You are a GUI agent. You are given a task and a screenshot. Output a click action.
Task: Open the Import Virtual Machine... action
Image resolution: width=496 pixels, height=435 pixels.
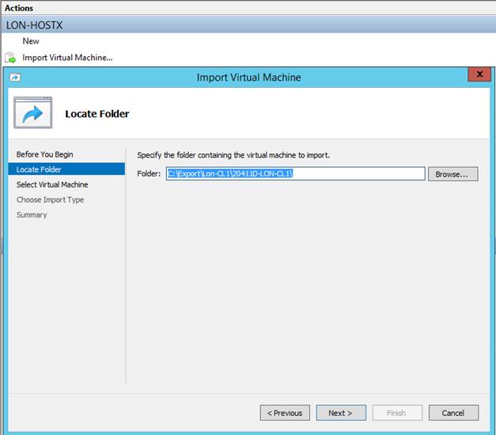pyautogui.click(x=67, y=58)
